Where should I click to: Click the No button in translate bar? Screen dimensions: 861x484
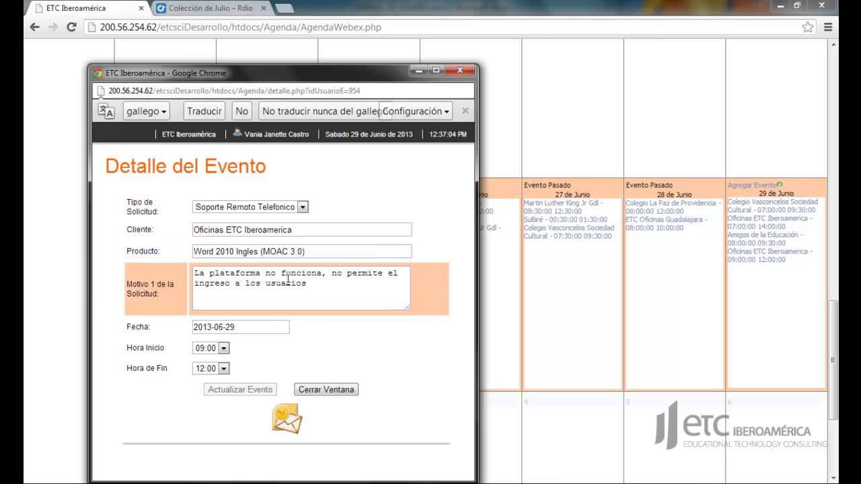[x=242, y=111]
